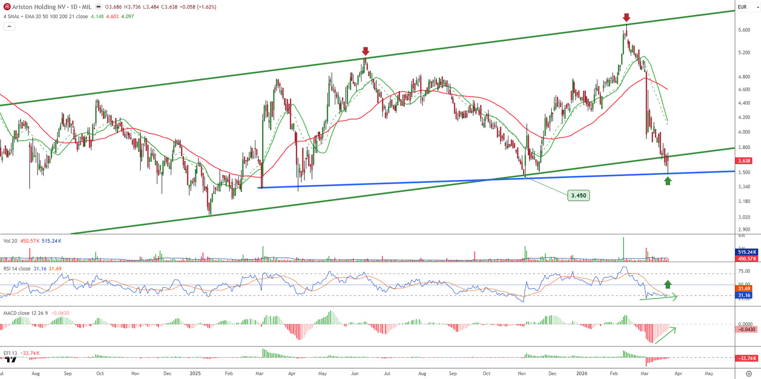The height and width of the screenshot is (379, 761).
Task: Select green up arrow in RSI pane
Action: [668, 284]
